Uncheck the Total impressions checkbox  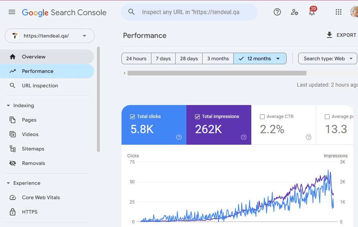click(x=197, y=117)
